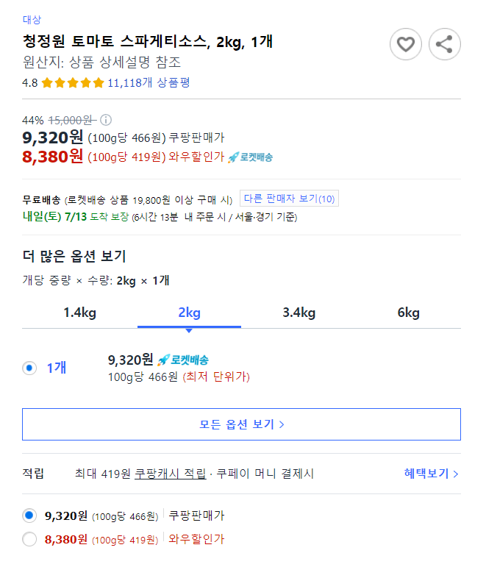Switch to the 1.4kg weight tab
486x567 pixels.
(x=80, y=313)
